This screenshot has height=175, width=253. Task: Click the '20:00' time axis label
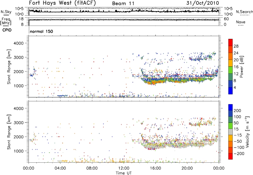pyautogui.click(x=187, y=168)
